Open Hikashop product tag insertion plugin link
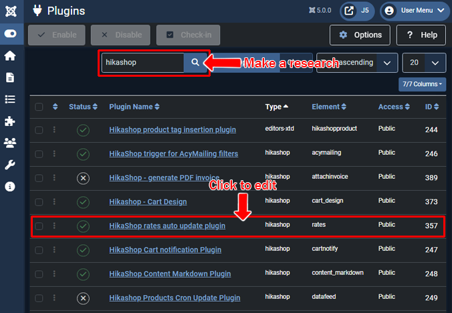 point(173,130)
